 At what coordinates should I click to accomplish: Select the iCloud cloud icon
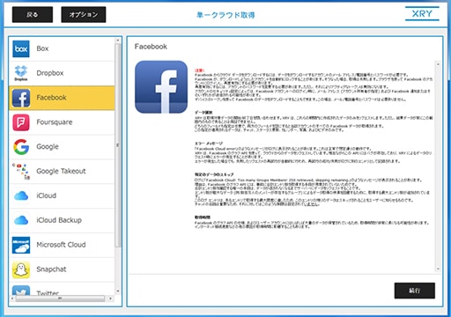pos(21,195)
